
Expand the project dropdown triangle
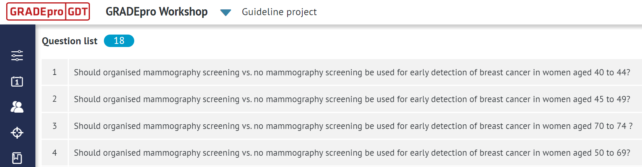tap(225, 12)
